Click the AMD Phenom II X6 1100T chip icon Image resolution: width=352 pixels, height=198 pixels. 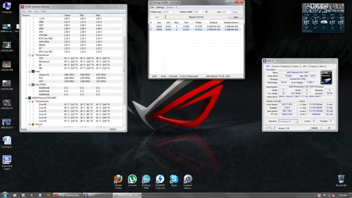point(29,98)
